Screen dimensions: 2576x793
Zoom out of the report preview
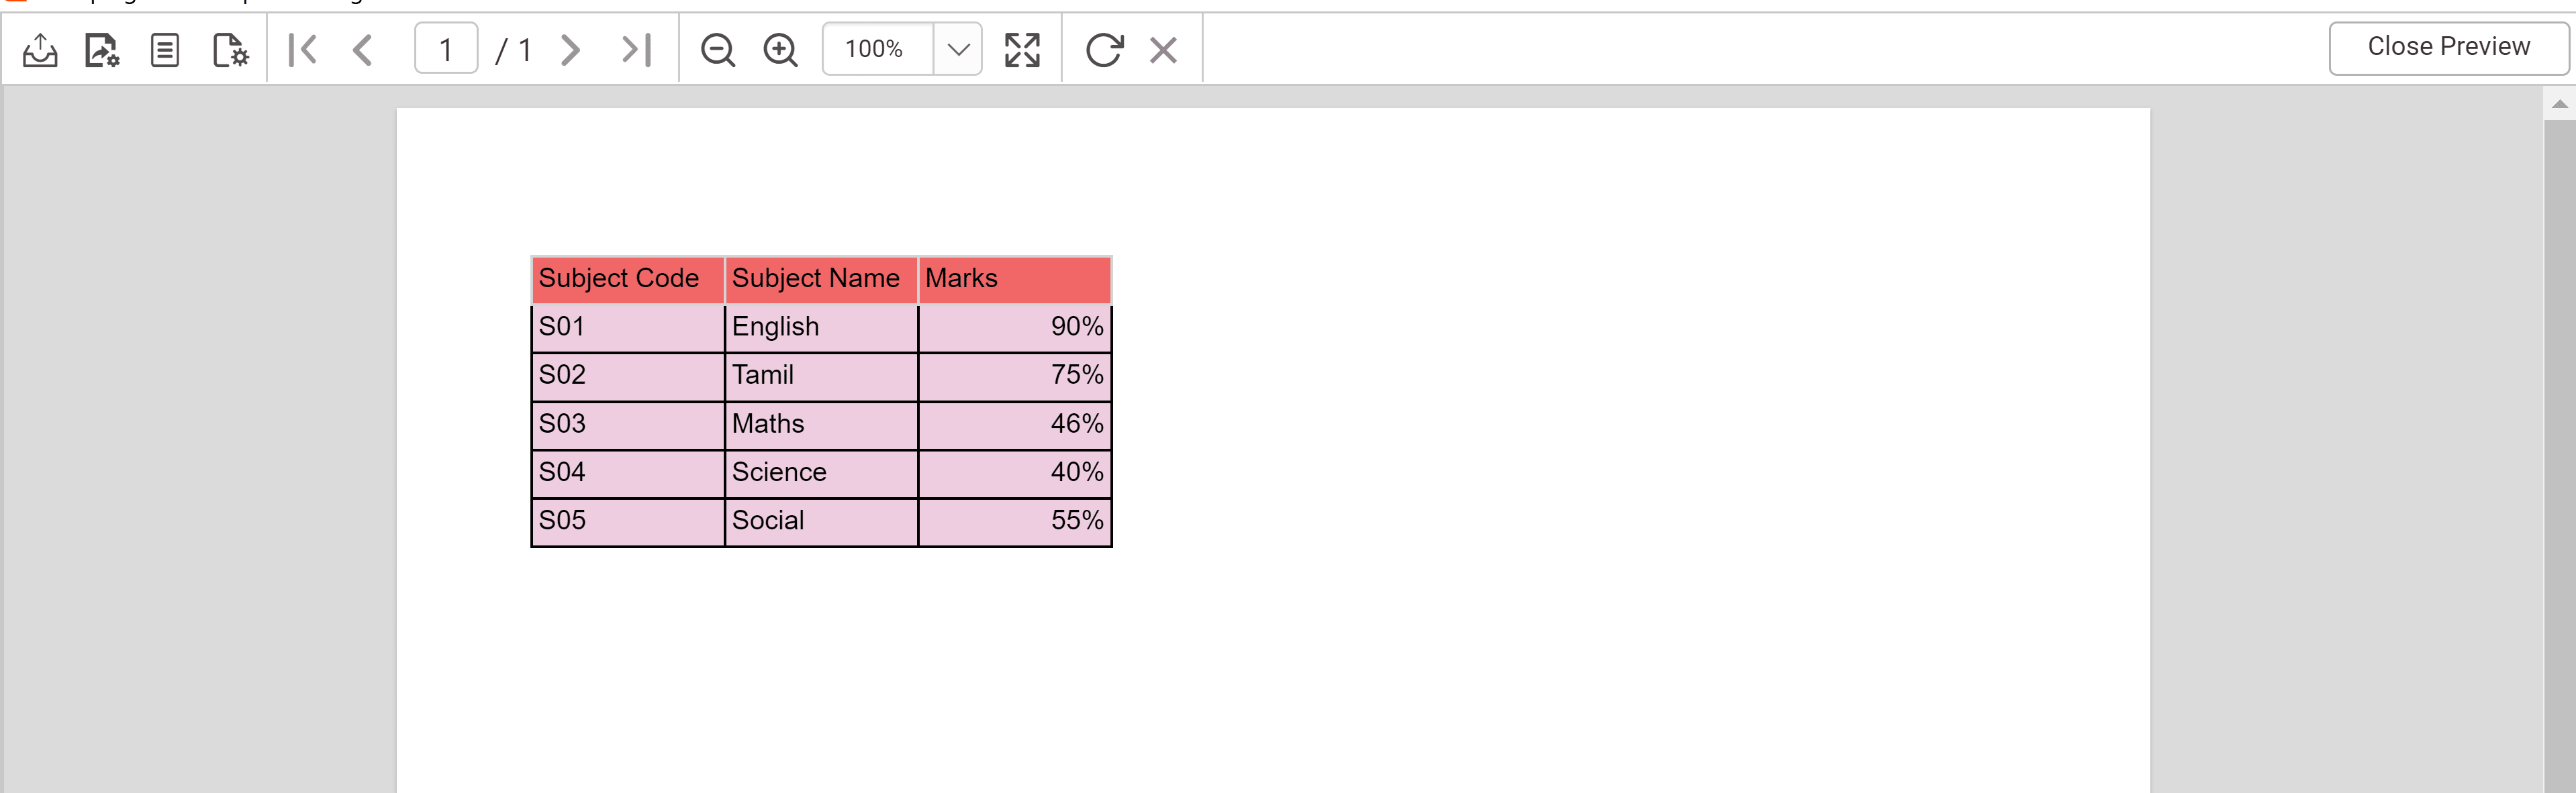[717, 50]
